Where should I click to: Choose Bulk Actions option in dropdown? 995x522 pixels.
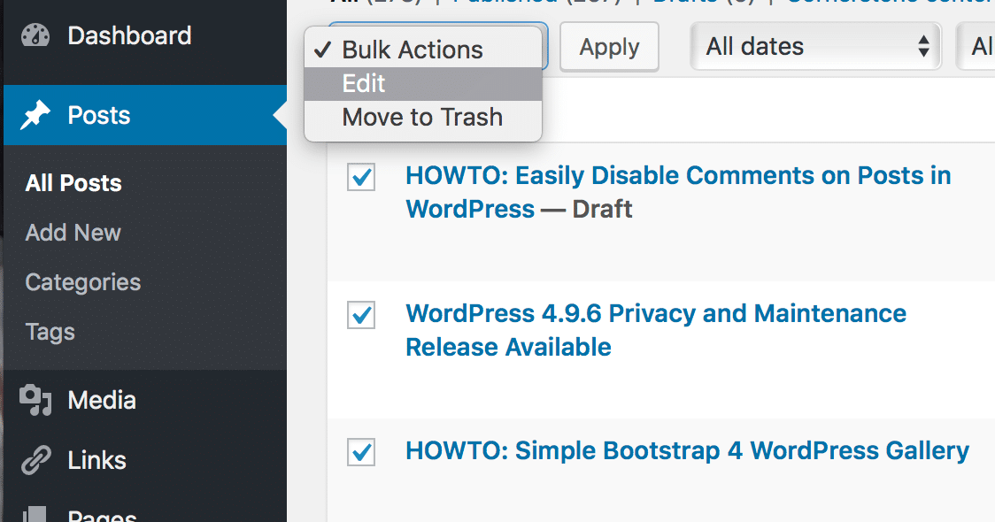pyautogui.click(x=423, y=50)
